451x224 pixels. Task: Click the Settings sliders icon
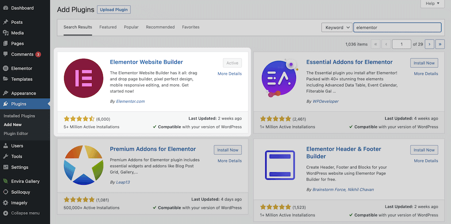(5, 167)
